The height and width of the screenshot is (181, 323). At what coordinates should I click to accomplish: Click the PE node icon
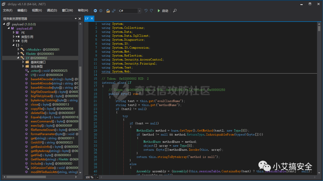(17, 33)
